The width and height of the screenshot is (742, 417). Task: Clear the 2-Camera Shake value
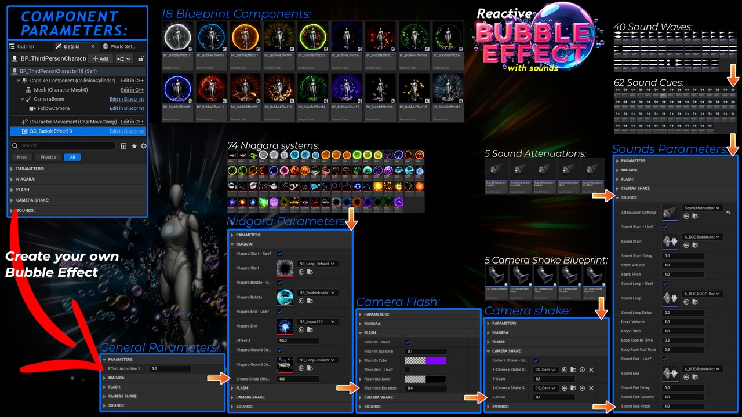tap(591, 388)
